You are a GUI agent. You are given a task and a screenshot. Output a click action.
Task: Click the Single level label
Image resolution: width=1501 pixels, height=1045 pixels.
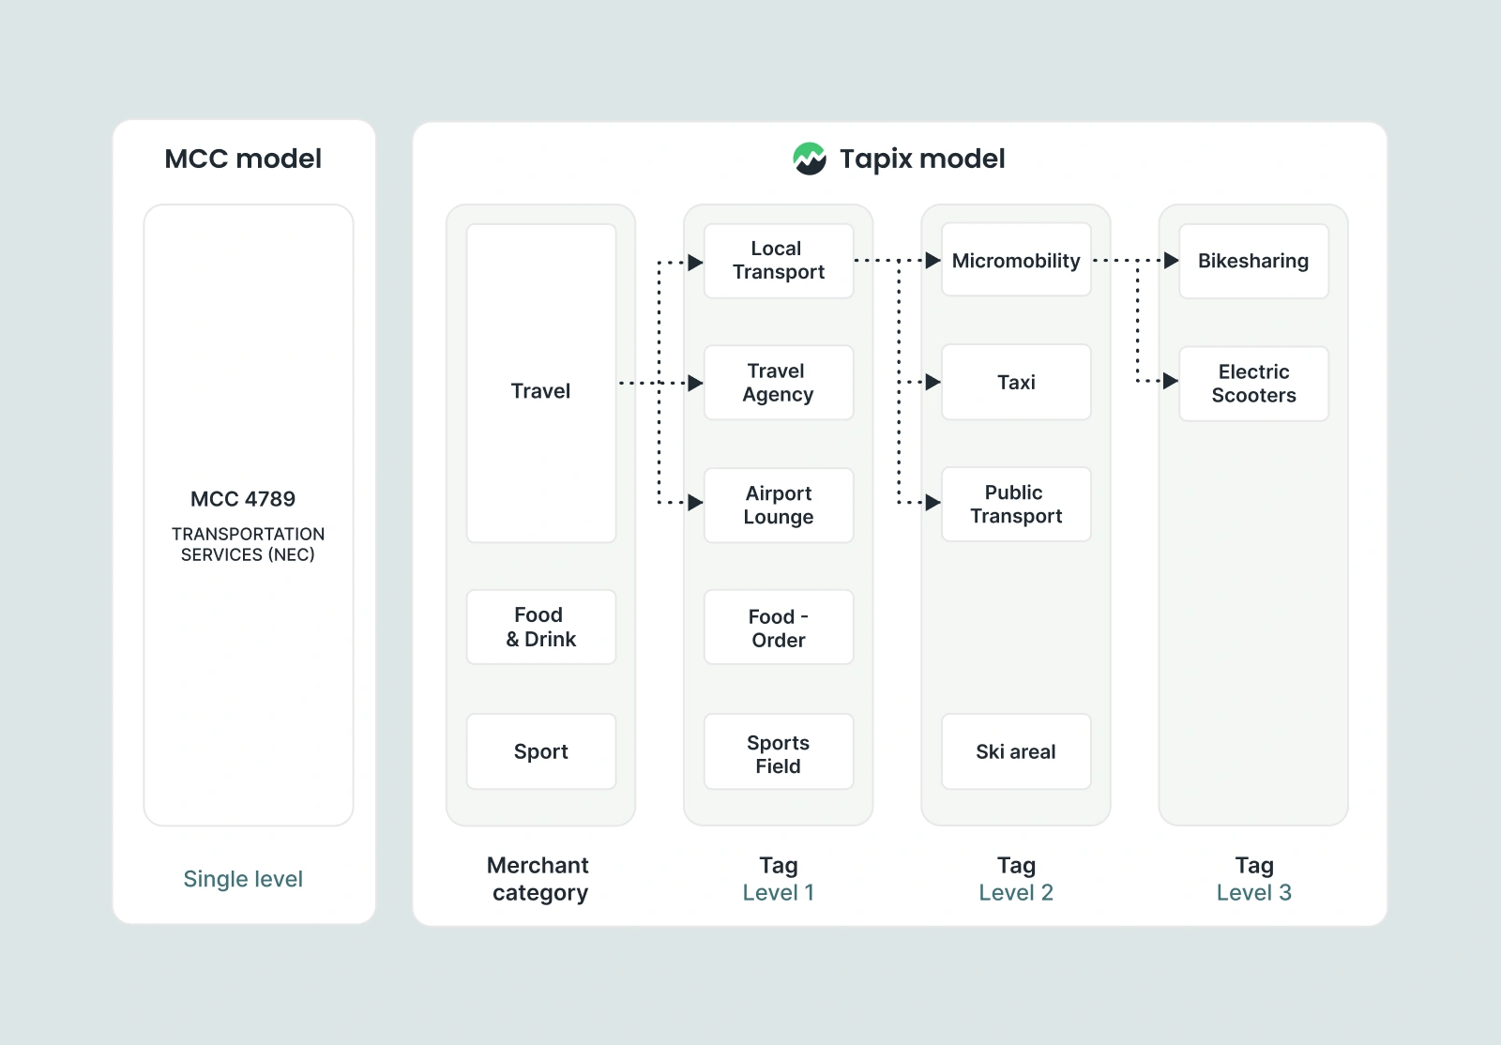point(243,879)
